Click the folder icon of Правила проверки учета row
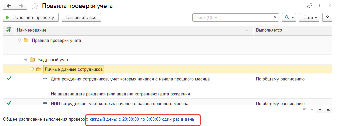The image size is (337, 126). click(x=26, y=40)
